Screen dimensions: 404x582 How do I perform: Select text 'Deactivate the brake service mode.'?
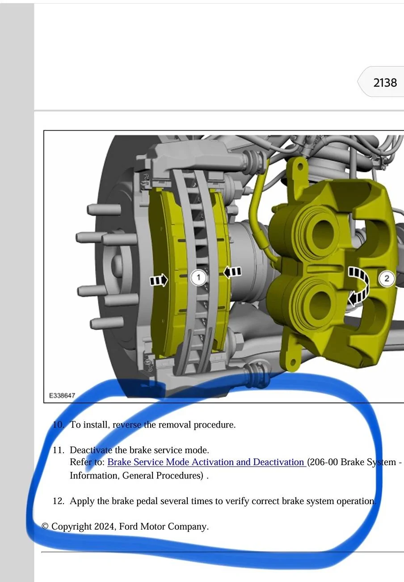tap(139, 450)
